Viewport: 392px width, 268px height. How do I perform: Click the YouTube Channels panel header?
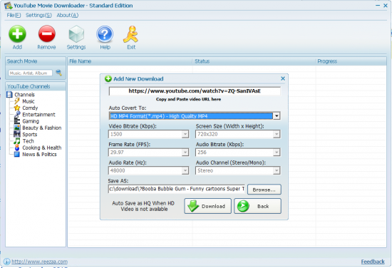coord(36,86)
